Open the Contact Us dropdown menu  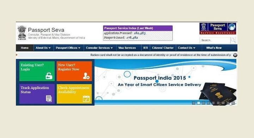pyautogui.click(x=187, y=48)
